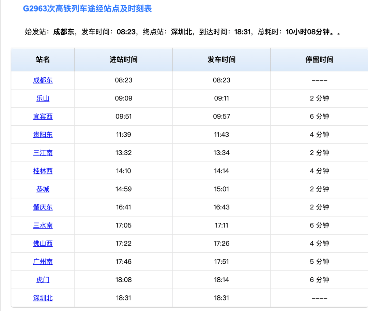Open the 乐山 station link
368x311 pixels.
coord(43,98)
